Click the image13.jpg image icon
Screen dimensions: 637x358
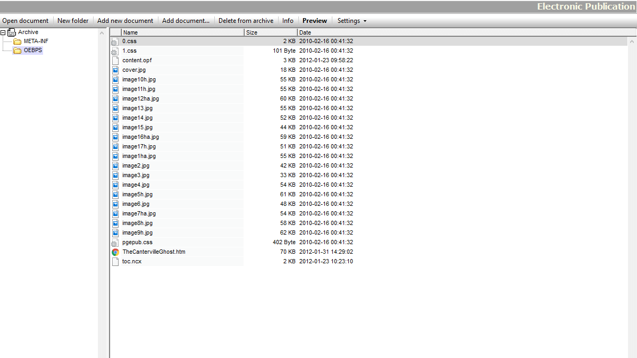pyautogui.click(x=115, y=108)
